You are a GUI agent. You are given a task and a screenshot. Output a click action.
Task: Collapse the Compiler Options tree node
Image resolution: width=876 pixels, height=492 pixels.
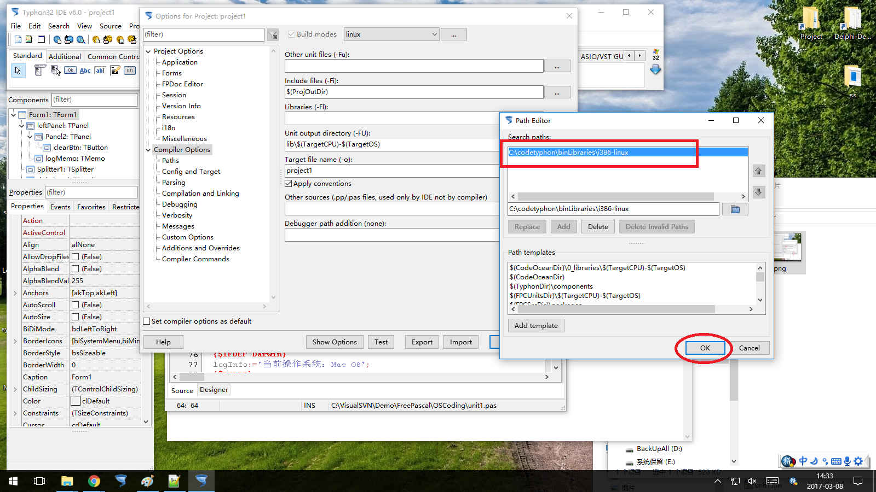pos(148,150)
